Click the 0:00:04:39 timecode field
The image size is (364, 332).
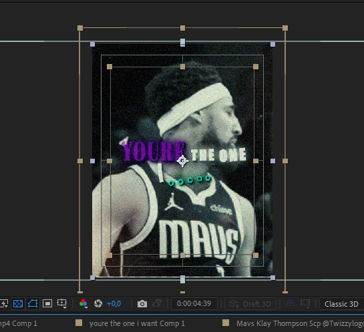click(x=194, y=303)
